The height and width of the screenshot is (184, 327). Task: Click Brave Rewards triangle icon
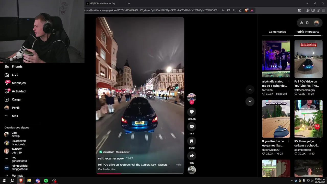pyautogui.click(x=252, y=10)
